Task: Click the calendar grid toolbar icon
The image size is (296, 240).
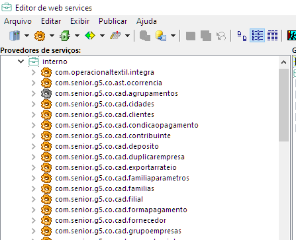Action: pyautogui.click(x=115, y=36)
